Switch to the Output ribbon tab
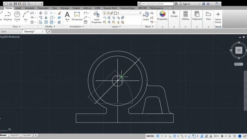The height and width of the screenshot is (139, 247). coord(76,8)
